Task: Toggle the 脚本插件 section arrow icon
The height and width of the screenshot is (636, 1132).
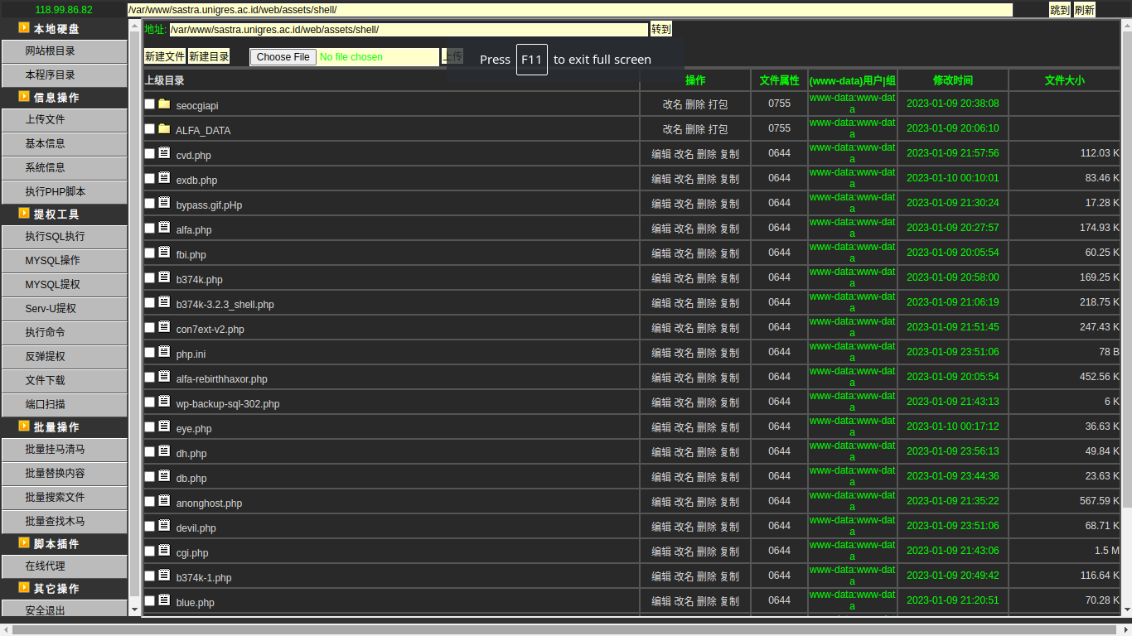Action: (x=24, y=542)
